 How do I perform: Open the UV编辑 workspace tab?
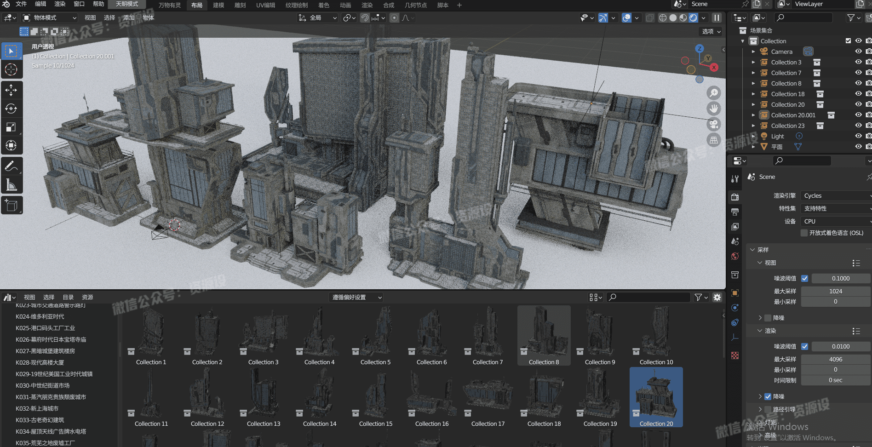pos(265,5)
